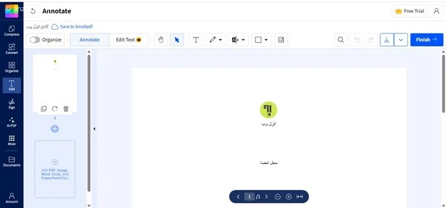
Task: Collapse the thumbnail panel arrow
Action: point(94,129)
